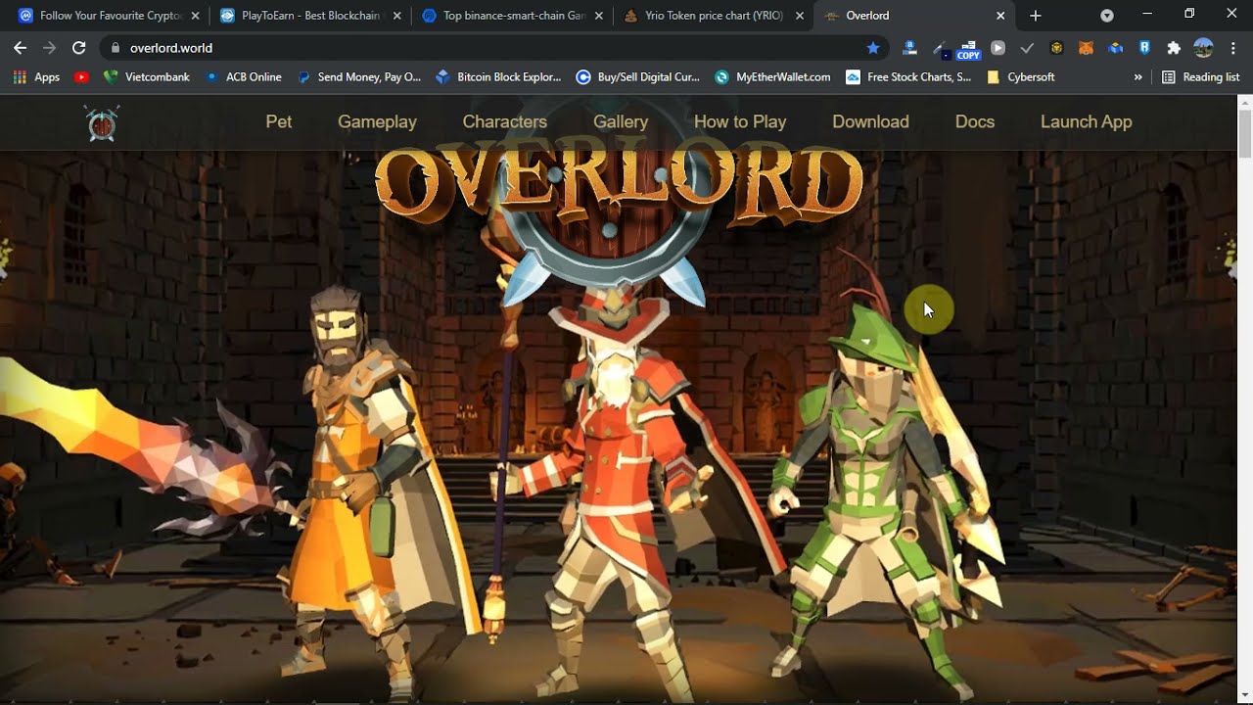Open the Gameplay navigation link
The image size is (1253, 705).
coord(377,121)
